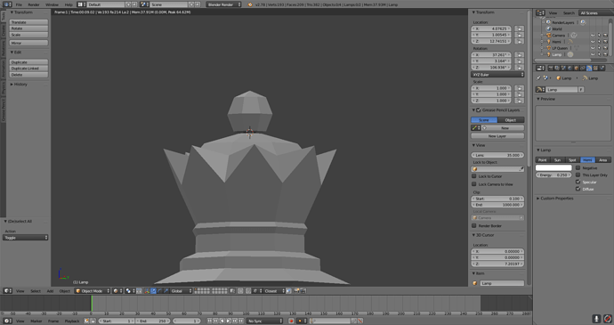Open the snap element Closest dropdown

[x=274, y=291]
